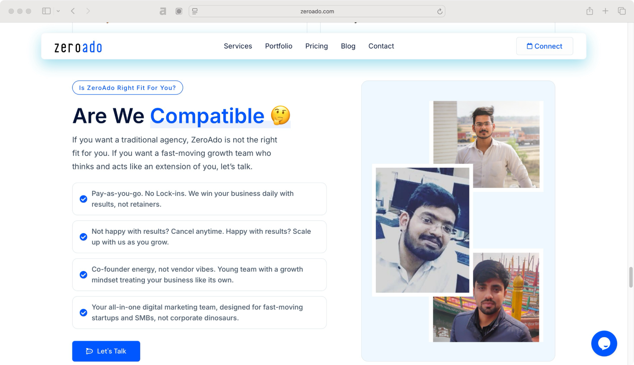Image resolution: width=634 pixels, height=365 pixels.
Task: Click the calendar icon inside Connect button
Action: click(x=529, y=46)
